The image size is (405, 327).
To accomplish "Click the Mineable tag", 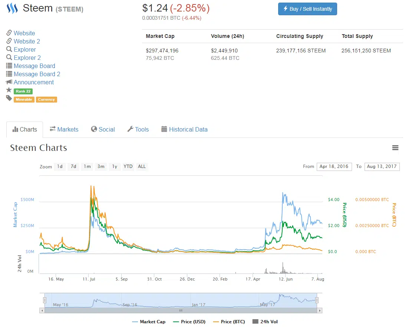I will point(24,100).
